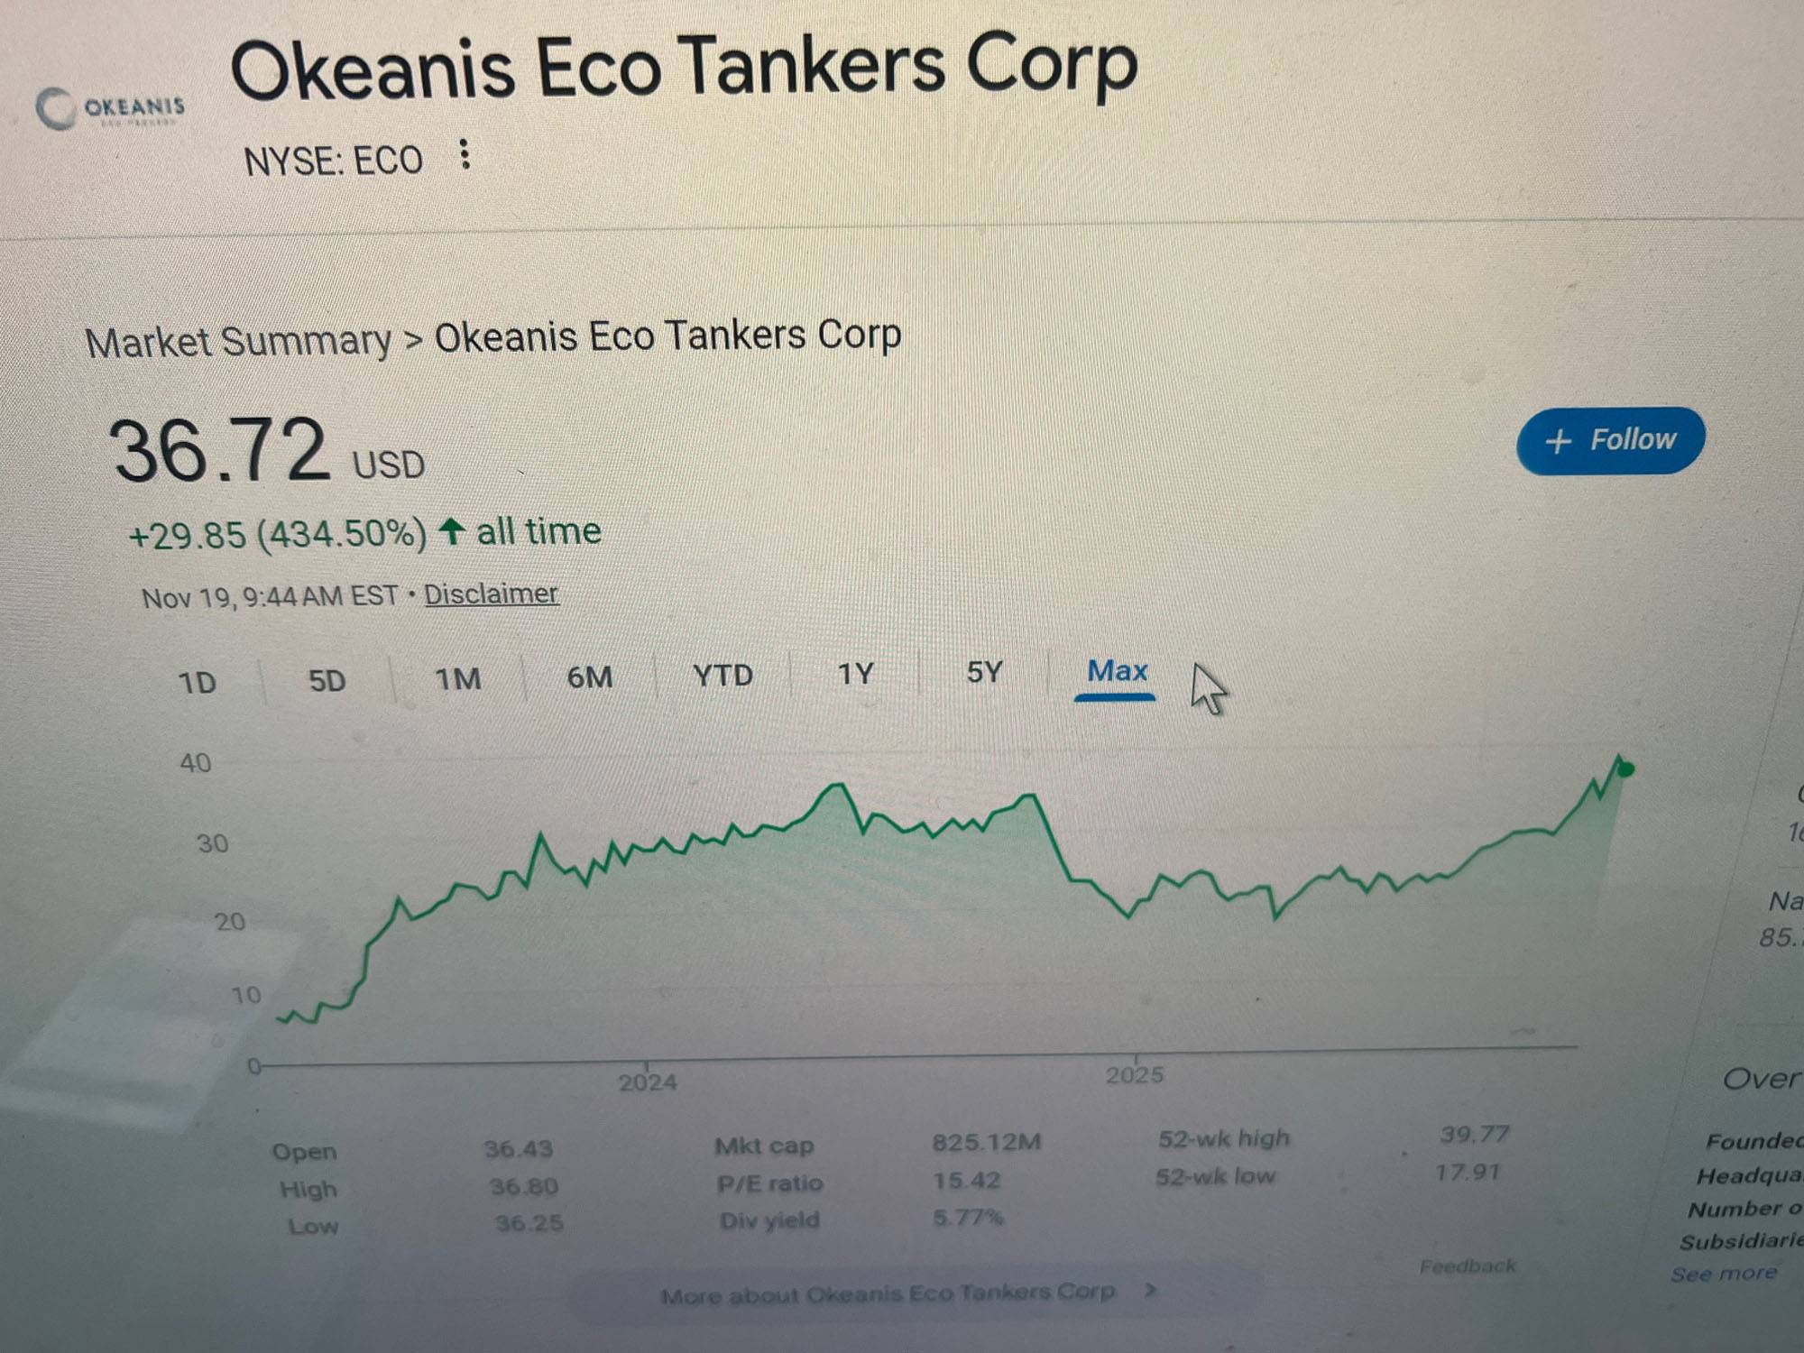Open More about Okeanis Eco Tankers Corp
Image resolution: width=1804 pixels, height=1353 pixels.
point(888,1294)
